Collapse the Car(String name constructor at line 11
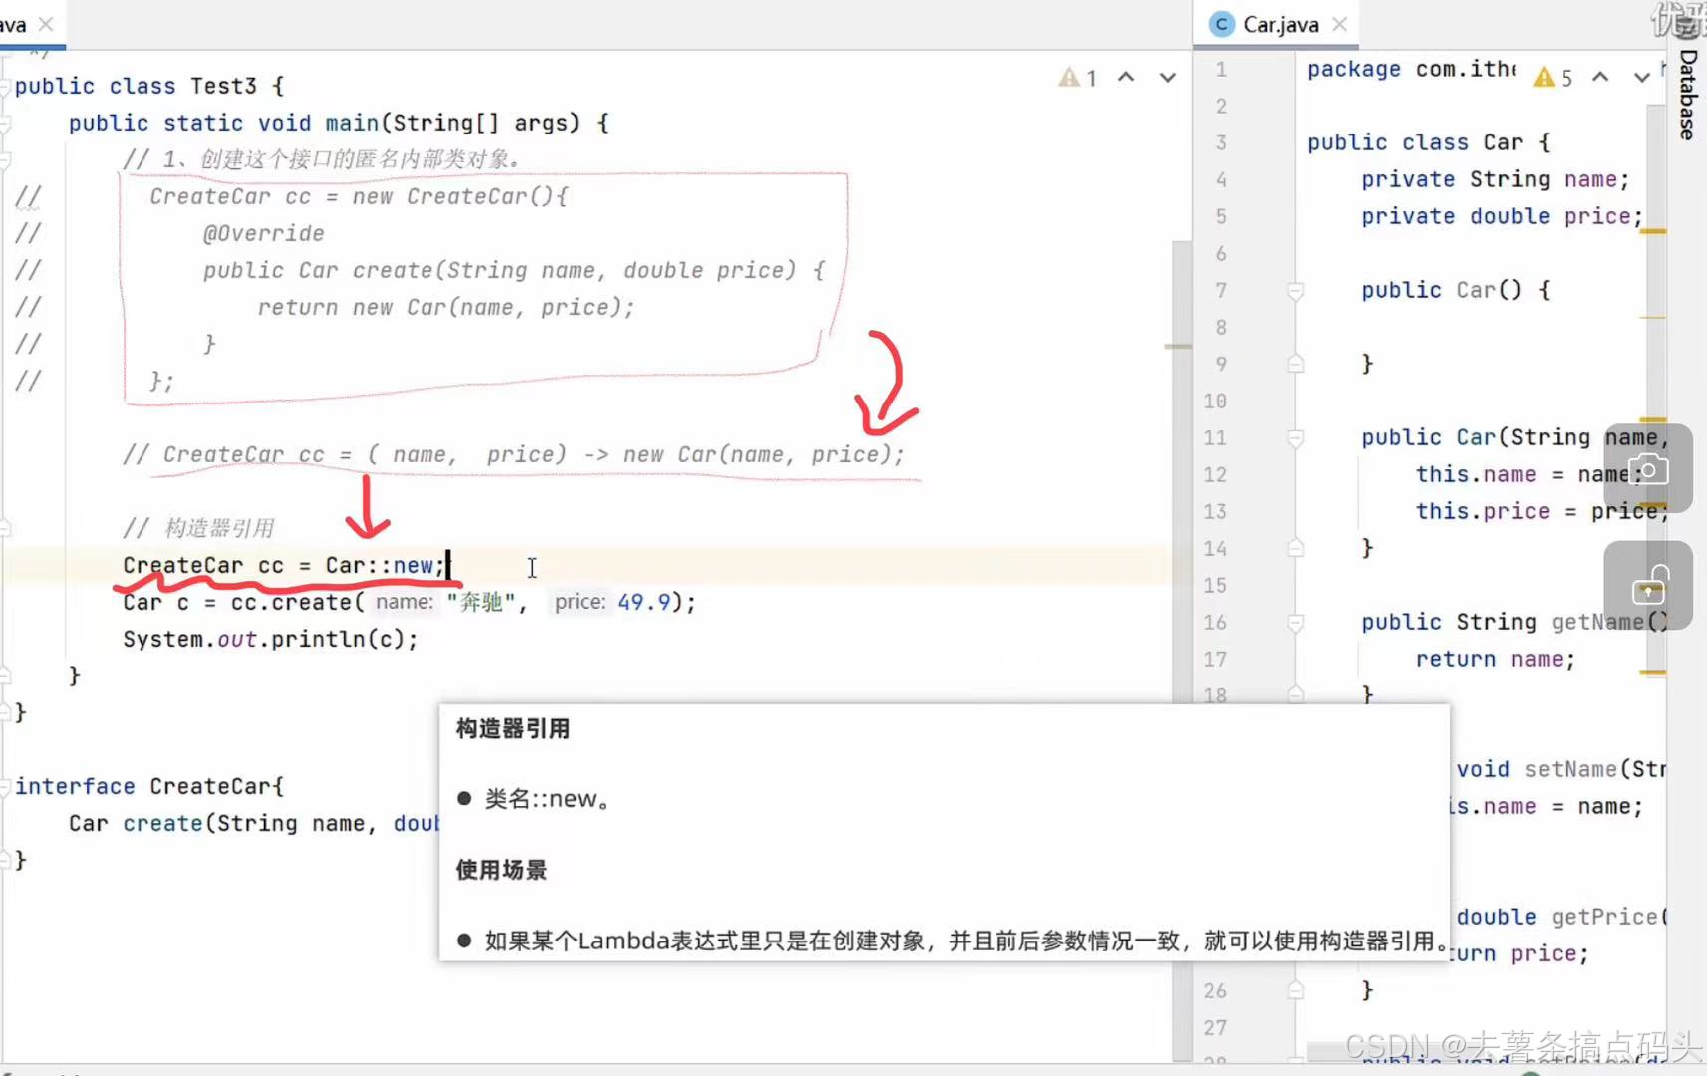Viewport: 1707px width, 1076px height. (x=1295, y=438)
